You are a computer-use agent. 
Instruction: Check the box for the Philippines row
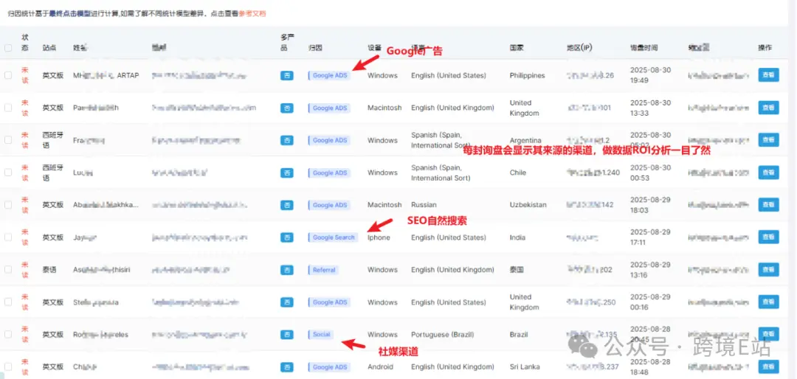tap(7, 75)
